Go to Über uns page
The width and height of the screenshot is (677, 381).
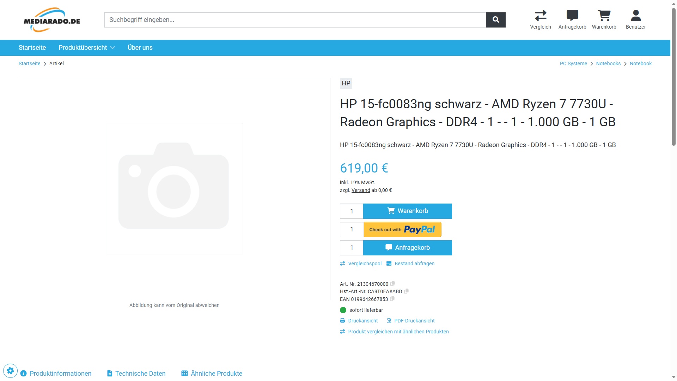pos(140,48)
